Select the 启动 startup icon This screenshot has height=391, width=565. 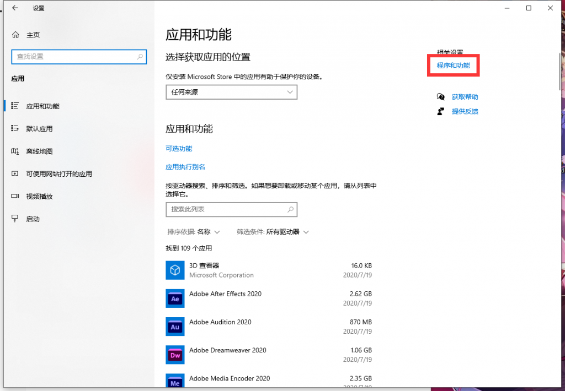pos(15,219)
